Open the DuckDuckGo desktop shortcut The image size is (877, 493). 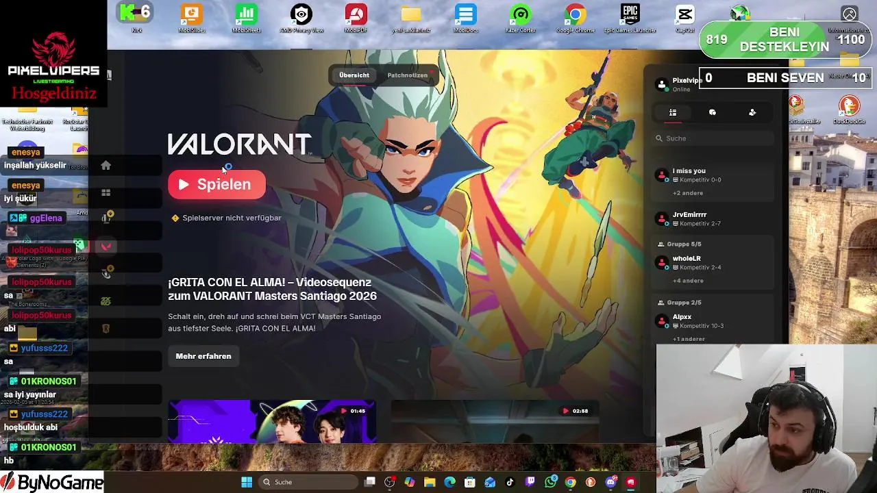[849, 110]
